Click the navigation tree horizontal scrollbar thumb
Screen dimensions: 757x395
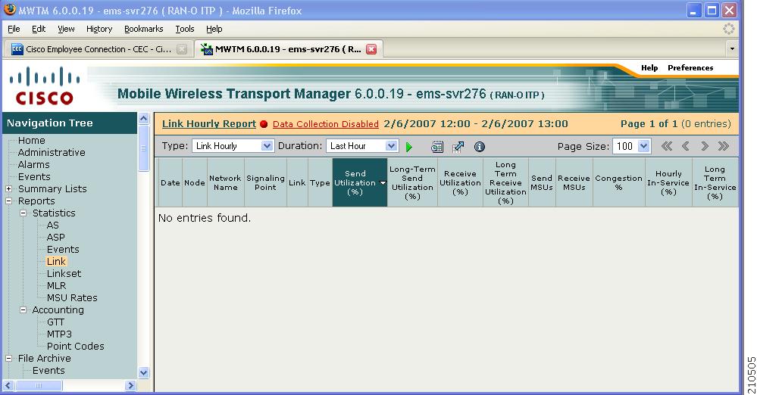coord(39,385)
